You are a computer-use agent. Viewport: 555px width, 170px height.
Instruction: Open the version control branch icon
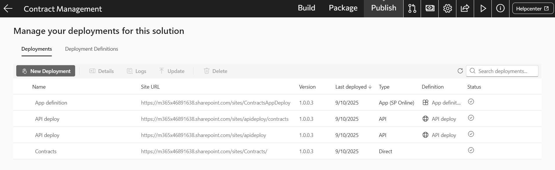point(412,9)
